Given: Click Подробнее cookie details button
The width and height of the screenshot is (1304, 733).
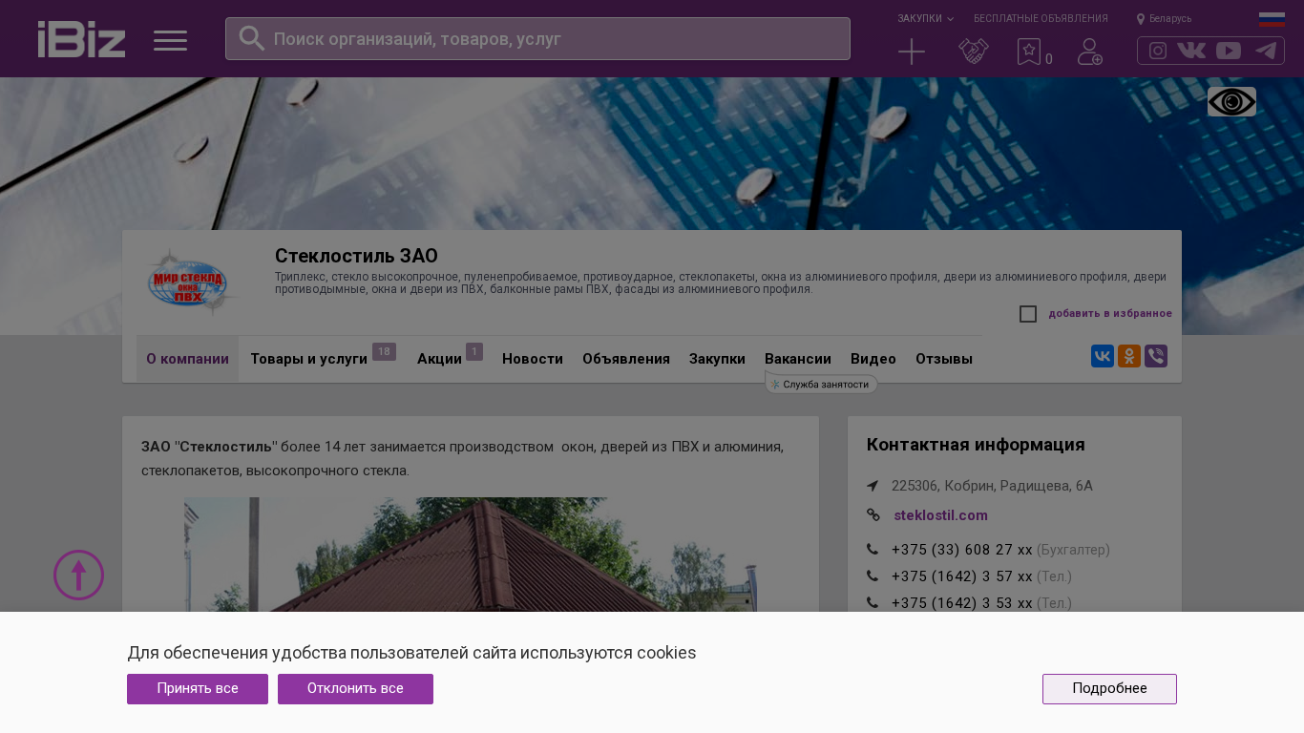Looking at the screenshot, I should tap(1109, 689).
